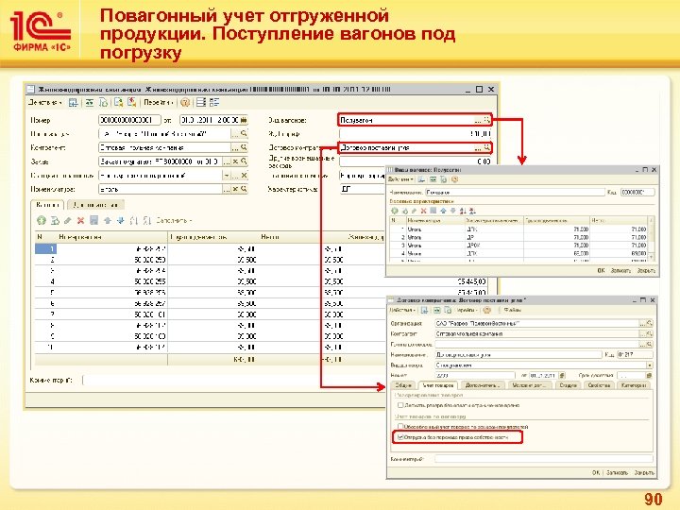Open Действия menu in railway waybill window
This screenshot has width=680, height=510.
click(x=44, y=103)
